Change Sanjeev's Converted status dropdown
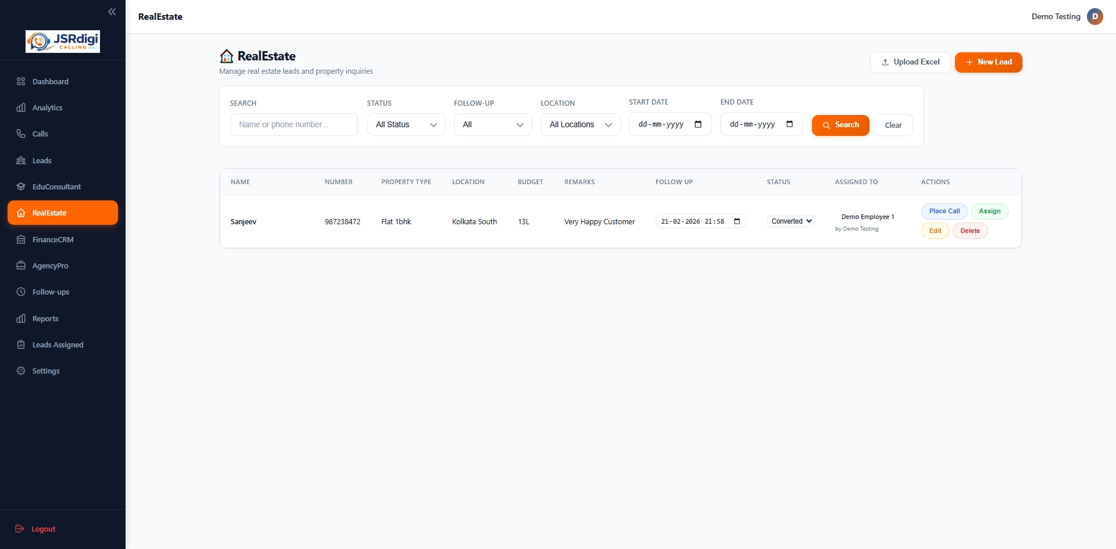The image size is (1116, 549). point(791,221)
